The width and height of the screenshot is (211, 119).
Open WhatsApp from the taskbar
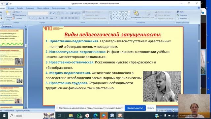(x=79, y=116)
